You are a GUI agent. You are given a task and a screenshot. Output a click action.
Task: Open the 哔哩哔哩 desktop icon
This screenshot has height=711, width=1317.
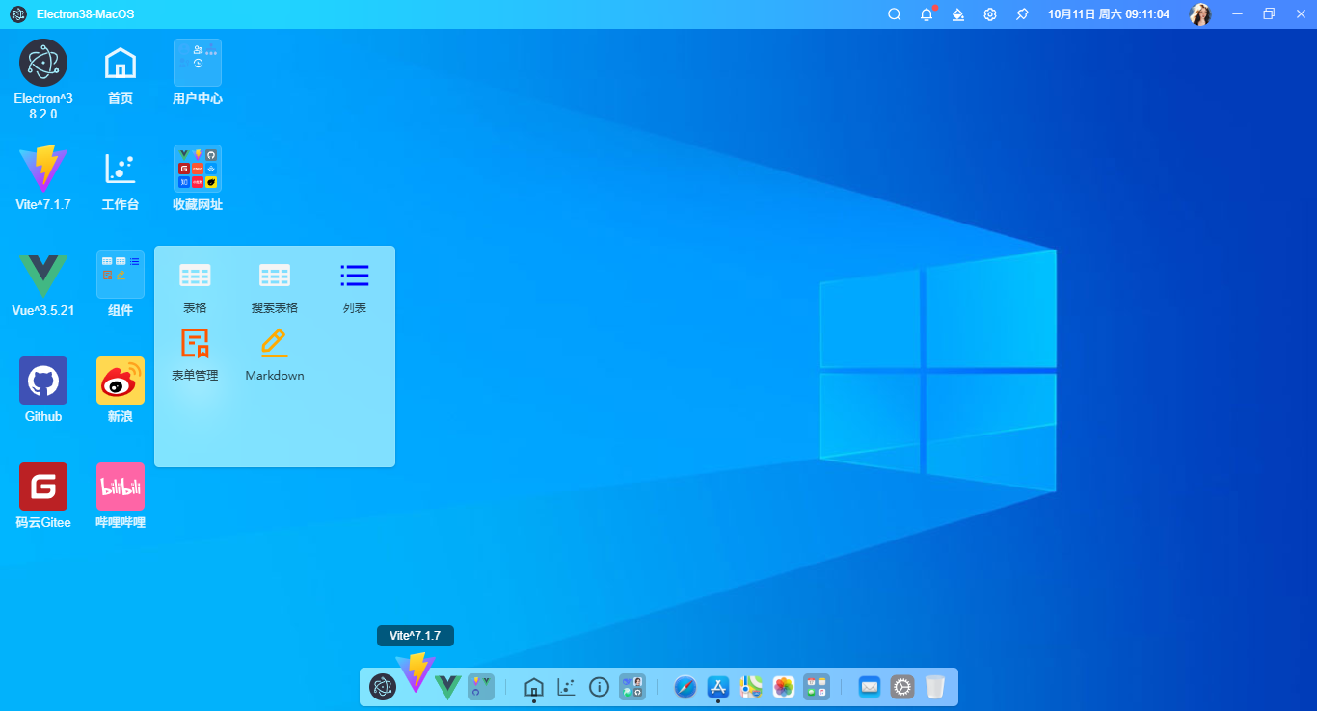point(121,487)
